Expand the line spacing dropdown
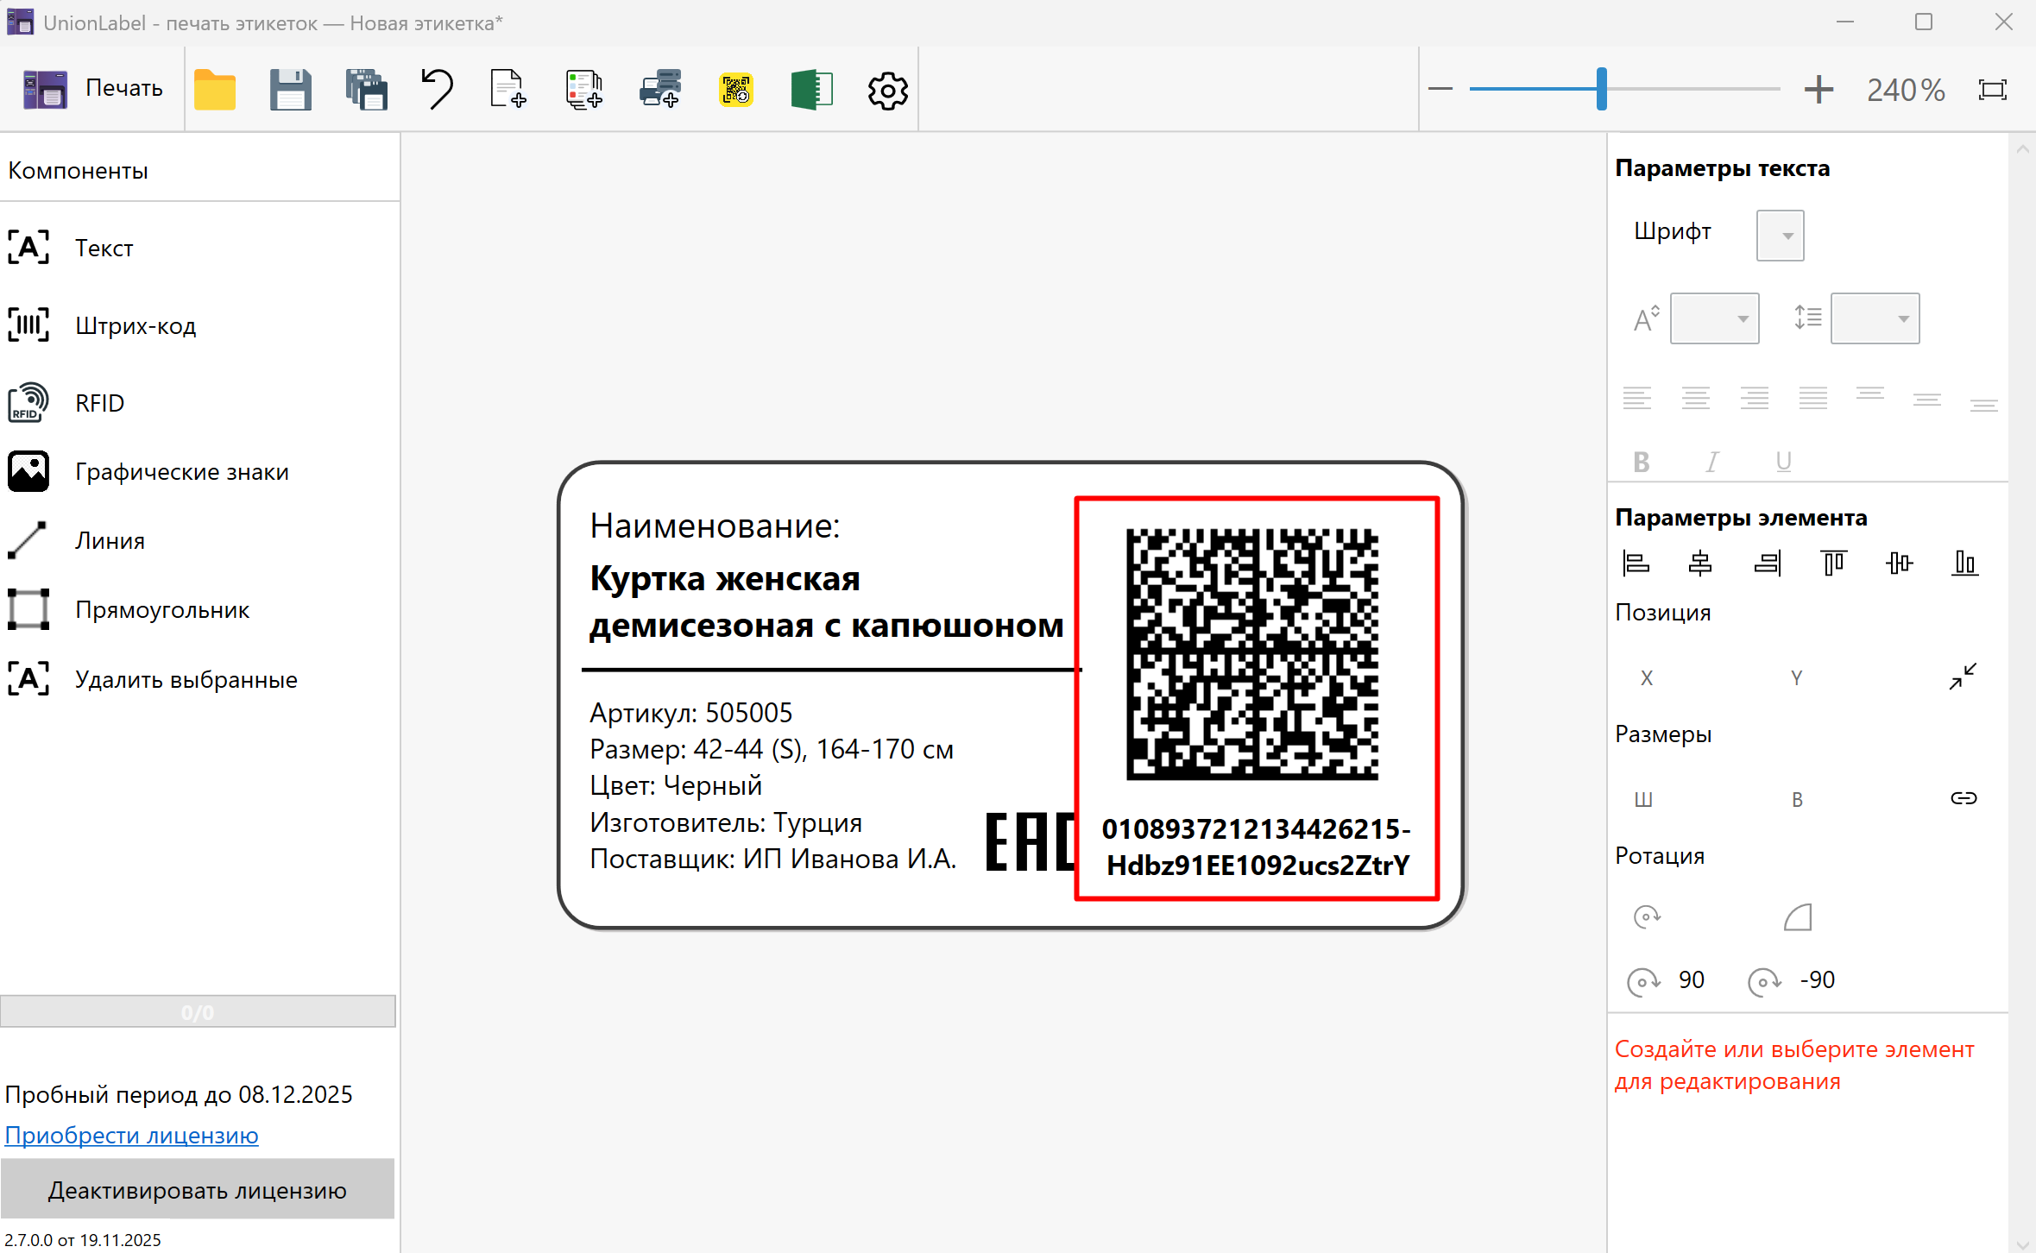 pos(1875,319)
